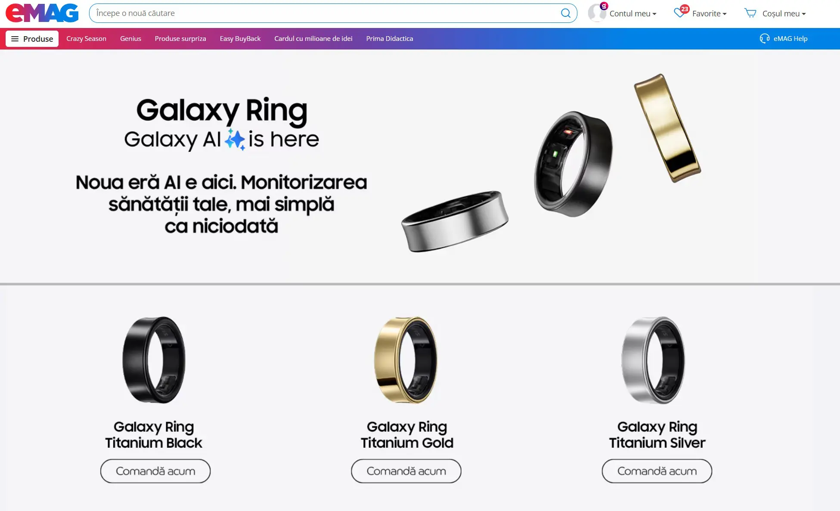Click the Titanium Silver ring image

[x=653, y=360]
